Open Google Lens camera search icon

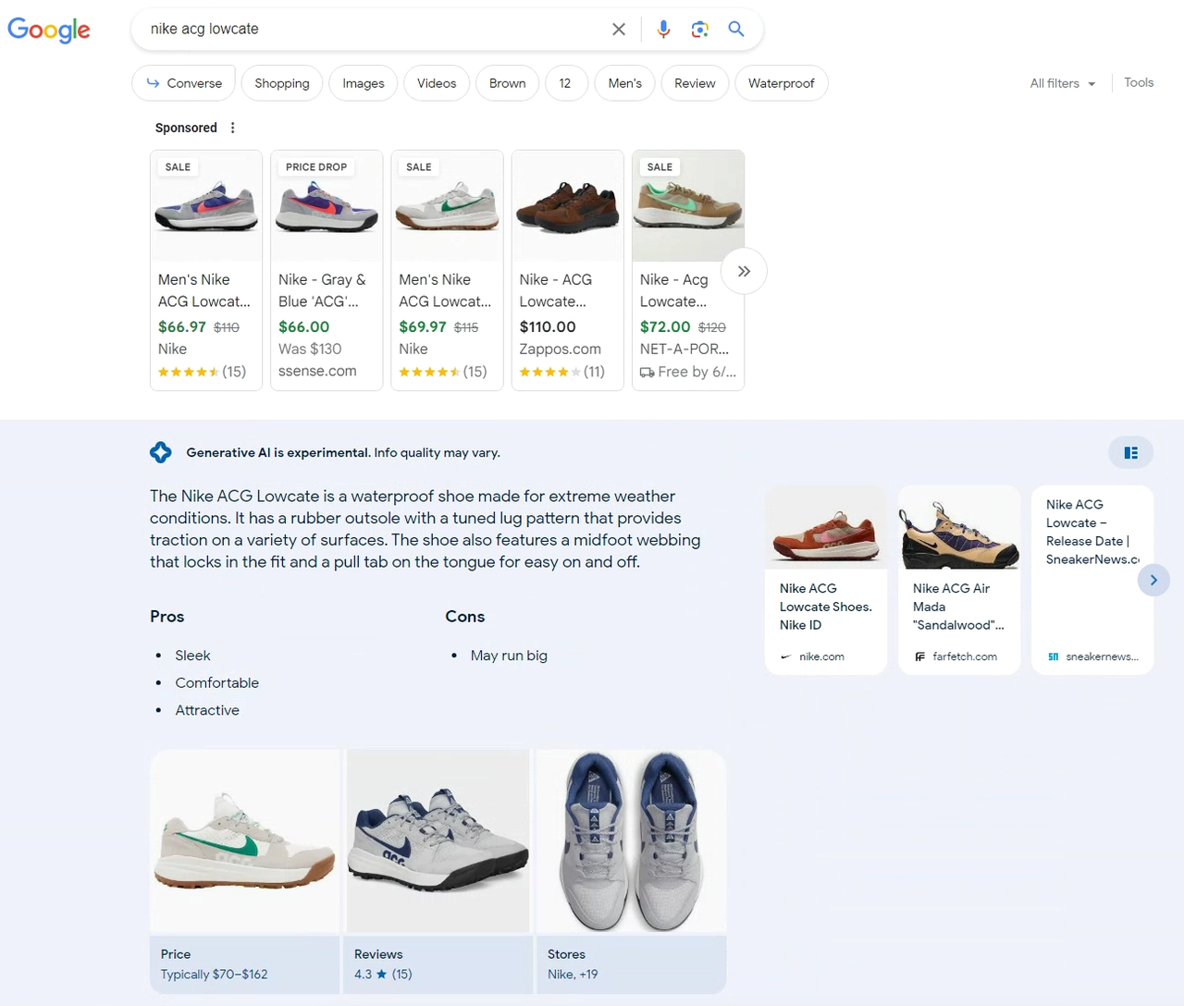tap(700, 30)
